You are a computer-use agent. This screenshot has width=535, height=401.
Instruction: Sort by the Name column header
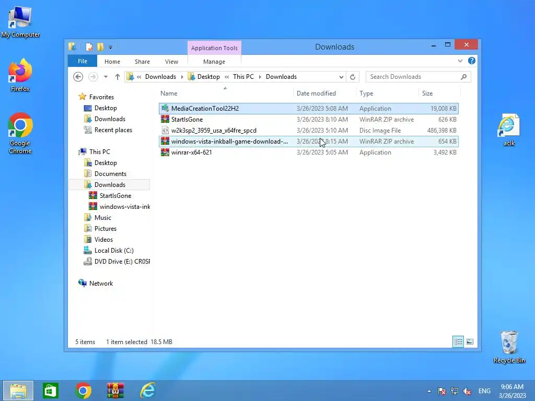coord(225,93)
